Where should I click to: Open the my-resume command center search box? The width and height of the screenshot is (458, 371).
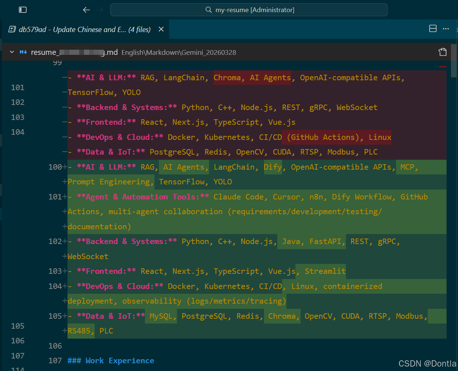click(249, 10)
